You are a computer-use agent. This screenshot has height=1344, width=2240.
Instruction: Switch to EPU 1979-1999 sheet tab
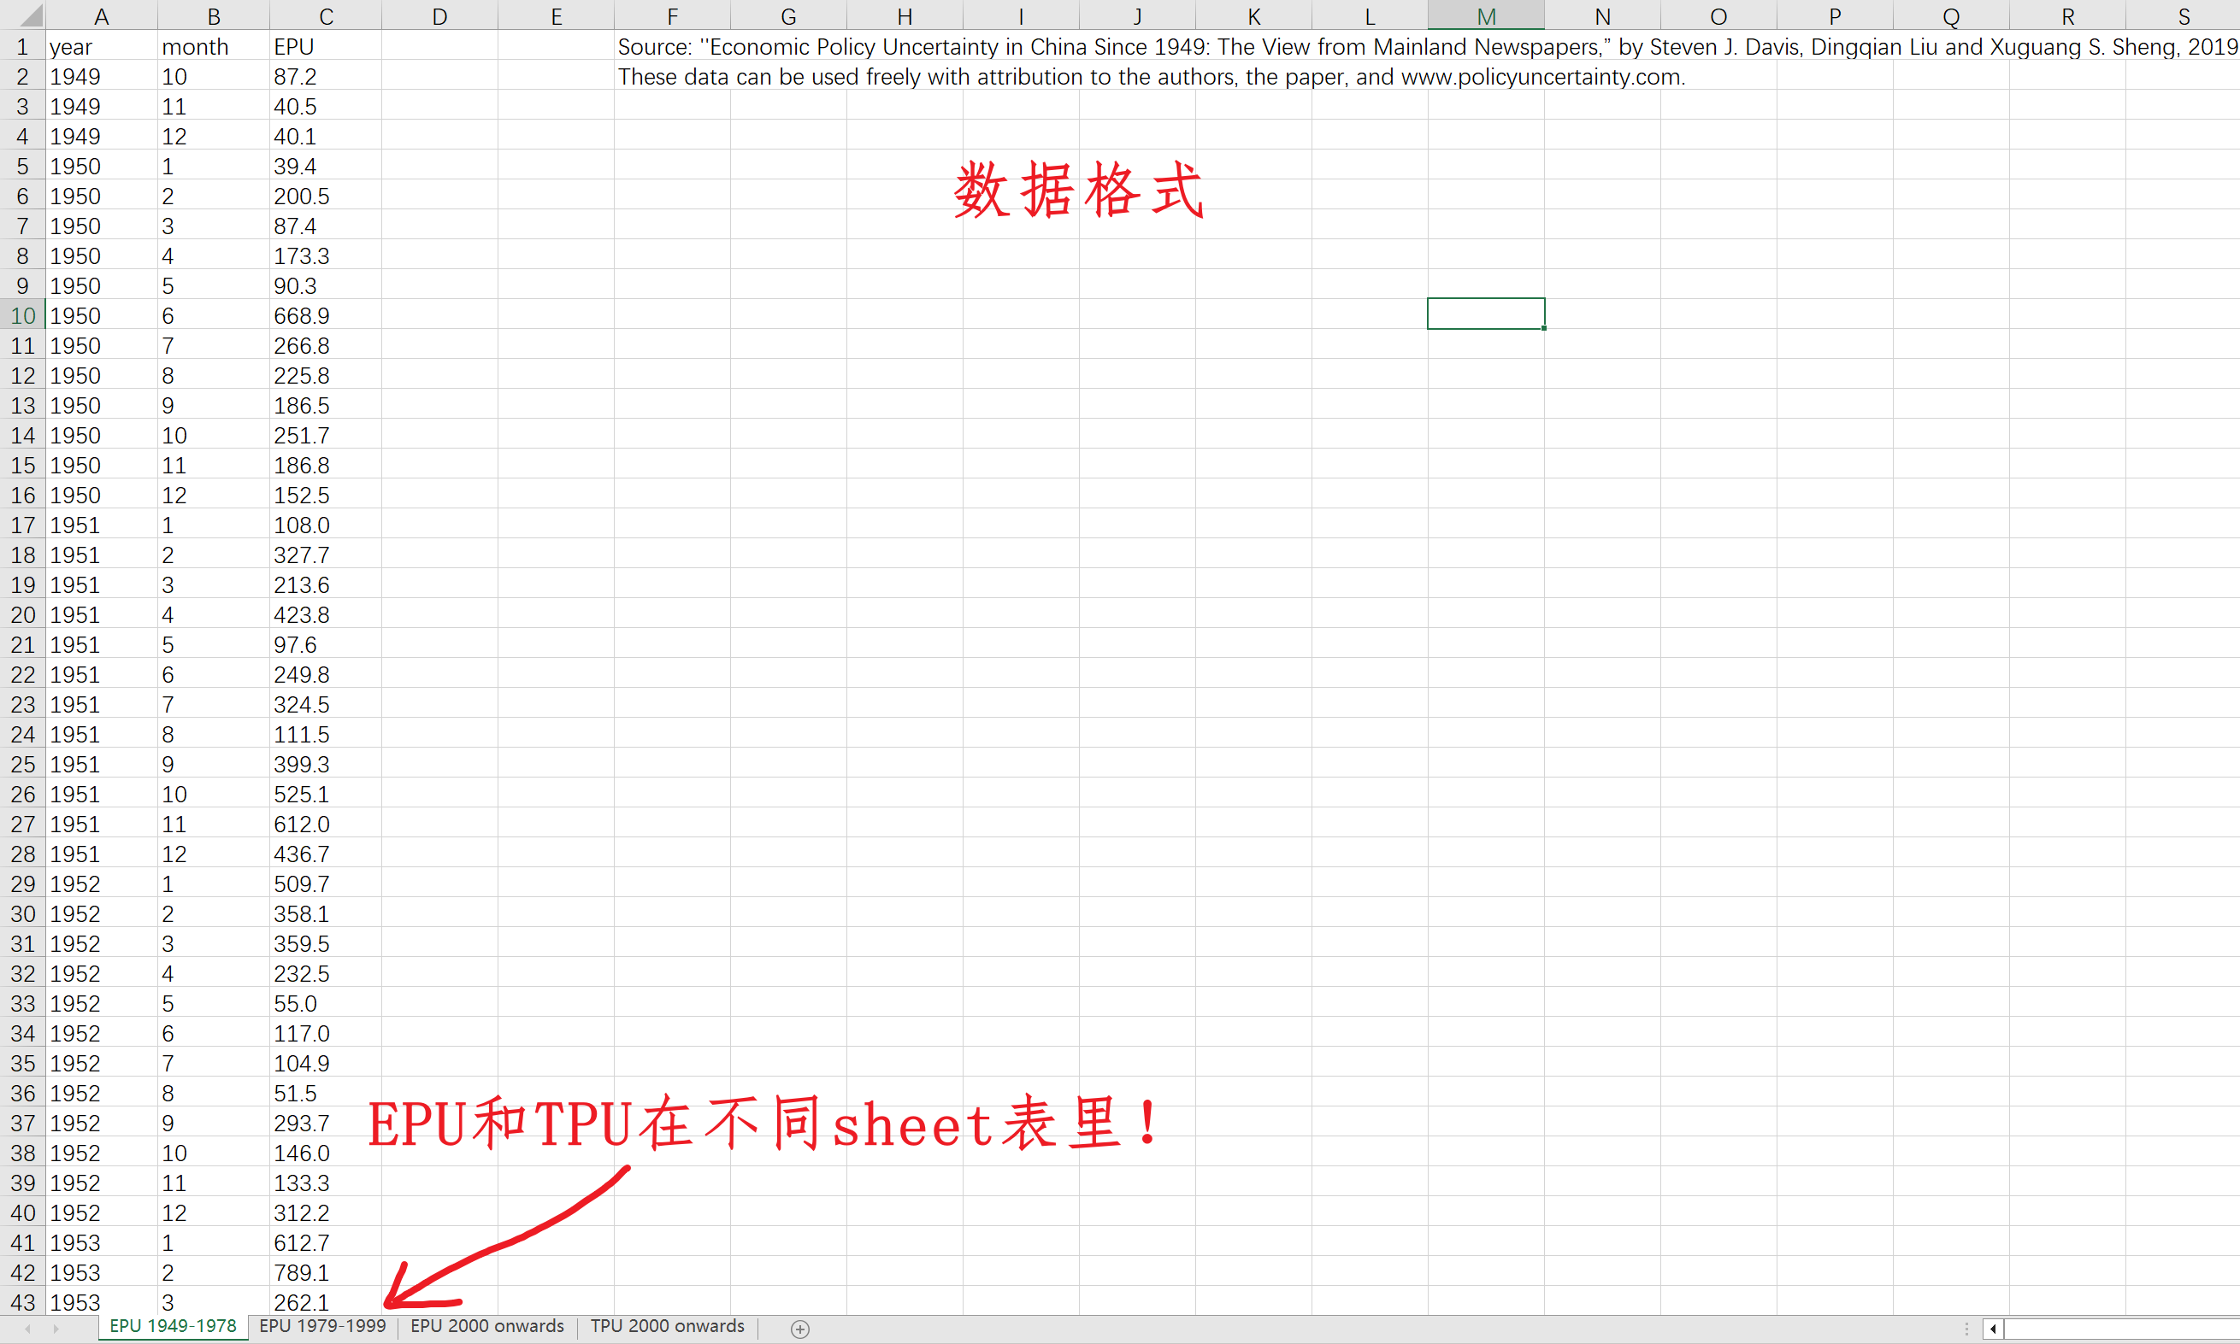pyautogui.click(x=321, y=1327)
